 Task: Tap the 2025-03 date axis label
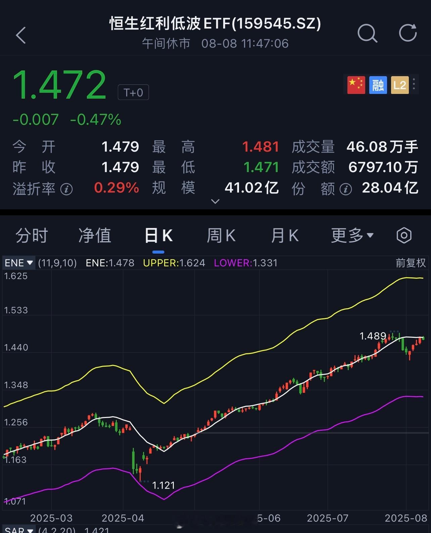coord(51,518)
